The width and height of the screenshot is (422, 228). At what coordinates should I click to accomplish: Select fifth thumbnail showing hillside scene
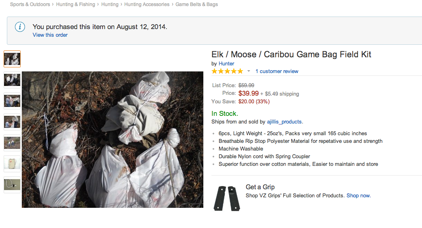pyautogui.click(x=12, y=142)
